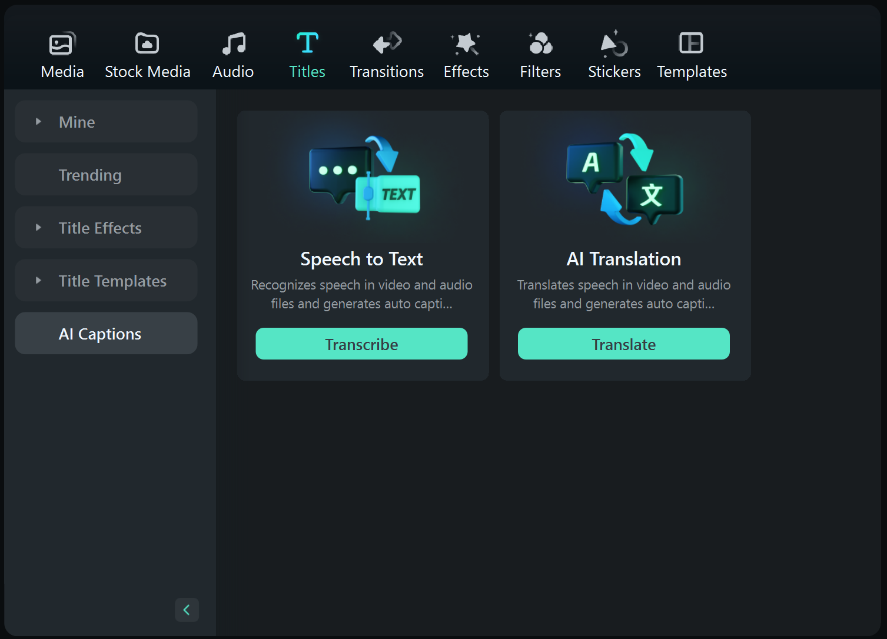Click the Translate button
This screenshot has height=639, width=887.
(623, 344)
